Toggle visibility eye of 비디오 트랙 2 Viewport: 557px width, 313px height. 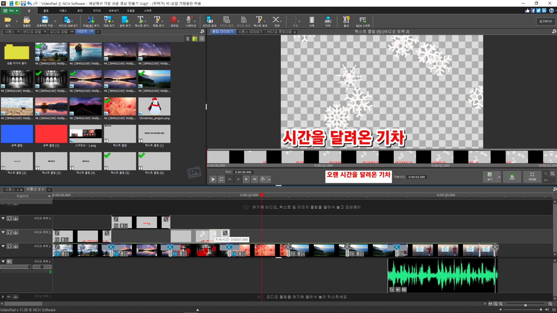(9, 232)
